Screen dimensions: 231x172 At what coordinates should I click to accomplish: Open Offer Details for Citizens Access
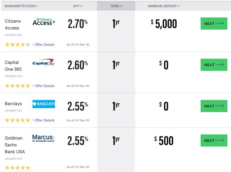[x=44, y=45]
